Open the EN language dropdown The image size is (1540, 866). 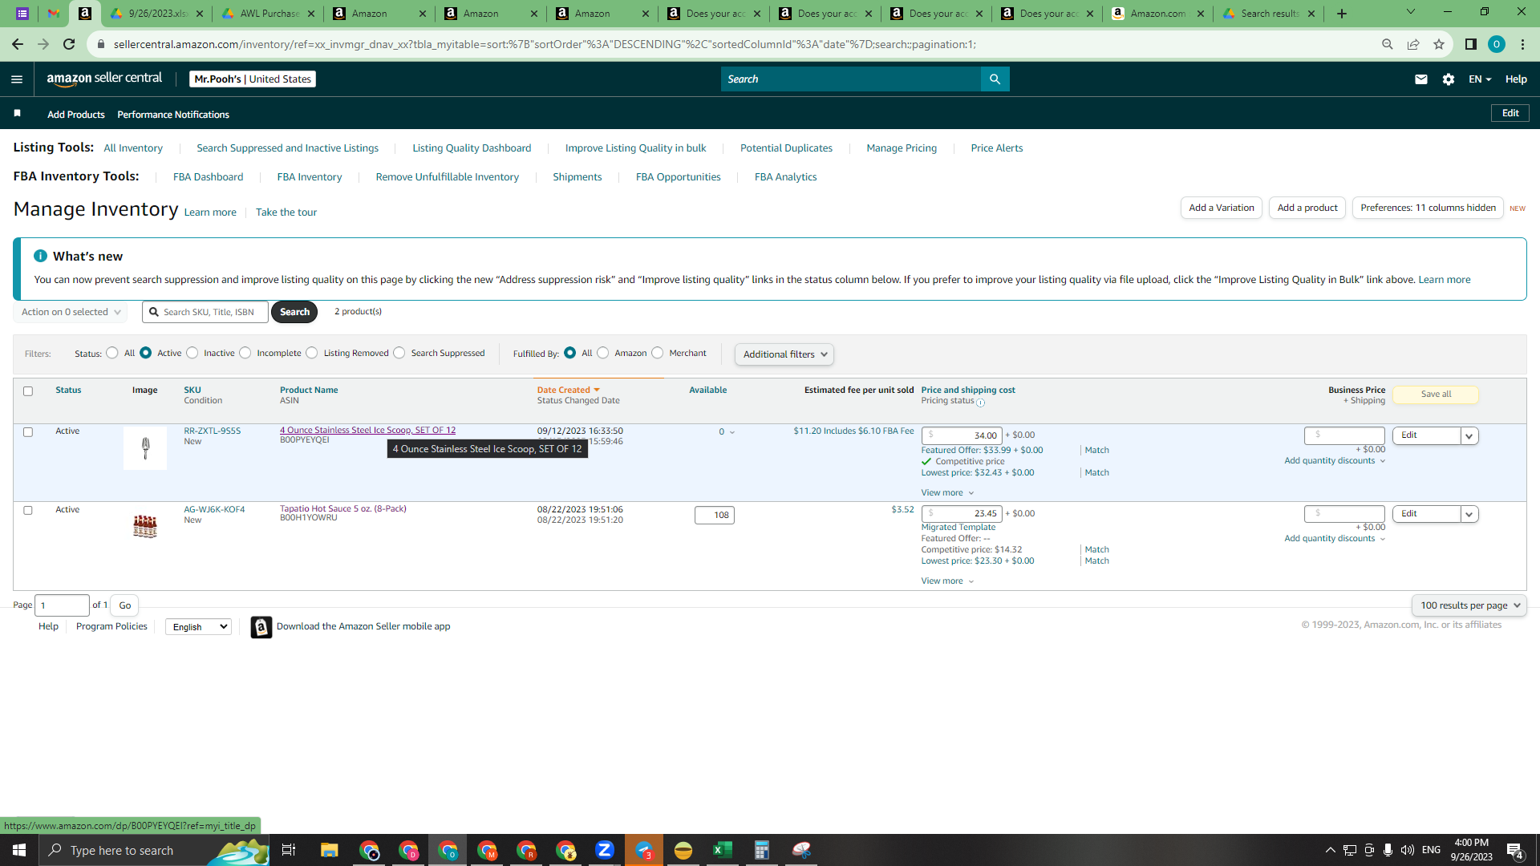point(1480,79)
